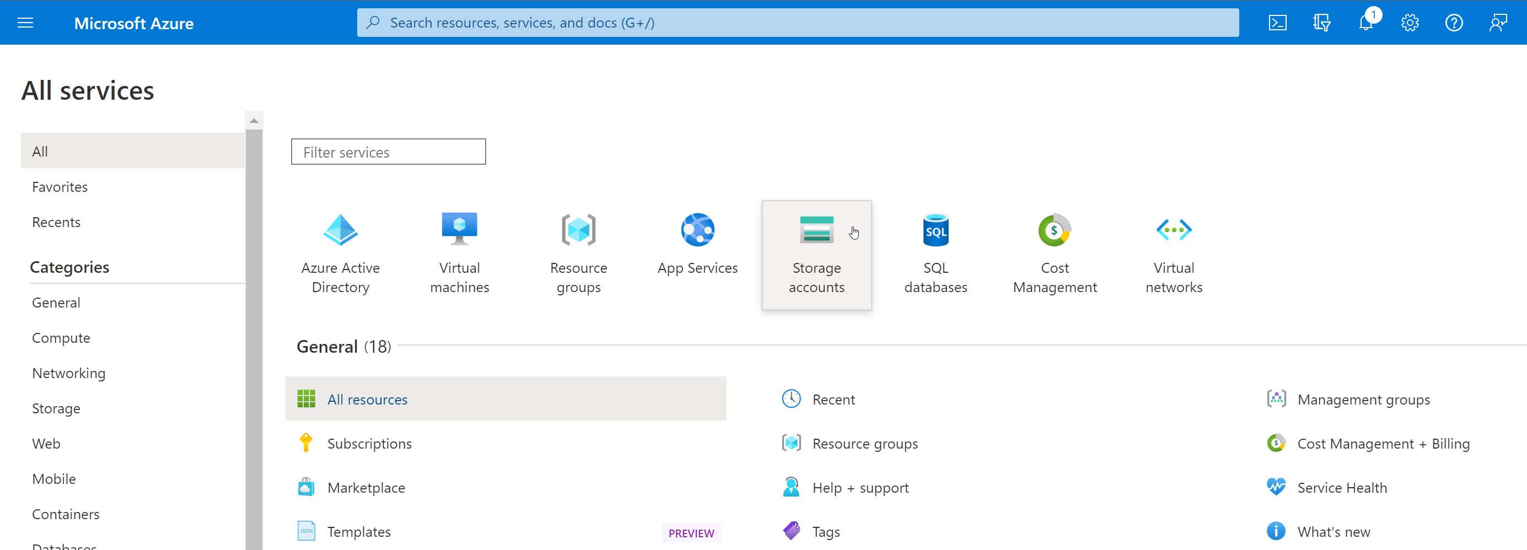
Task: Open the Management groups link
Action: click(1363, 400)
